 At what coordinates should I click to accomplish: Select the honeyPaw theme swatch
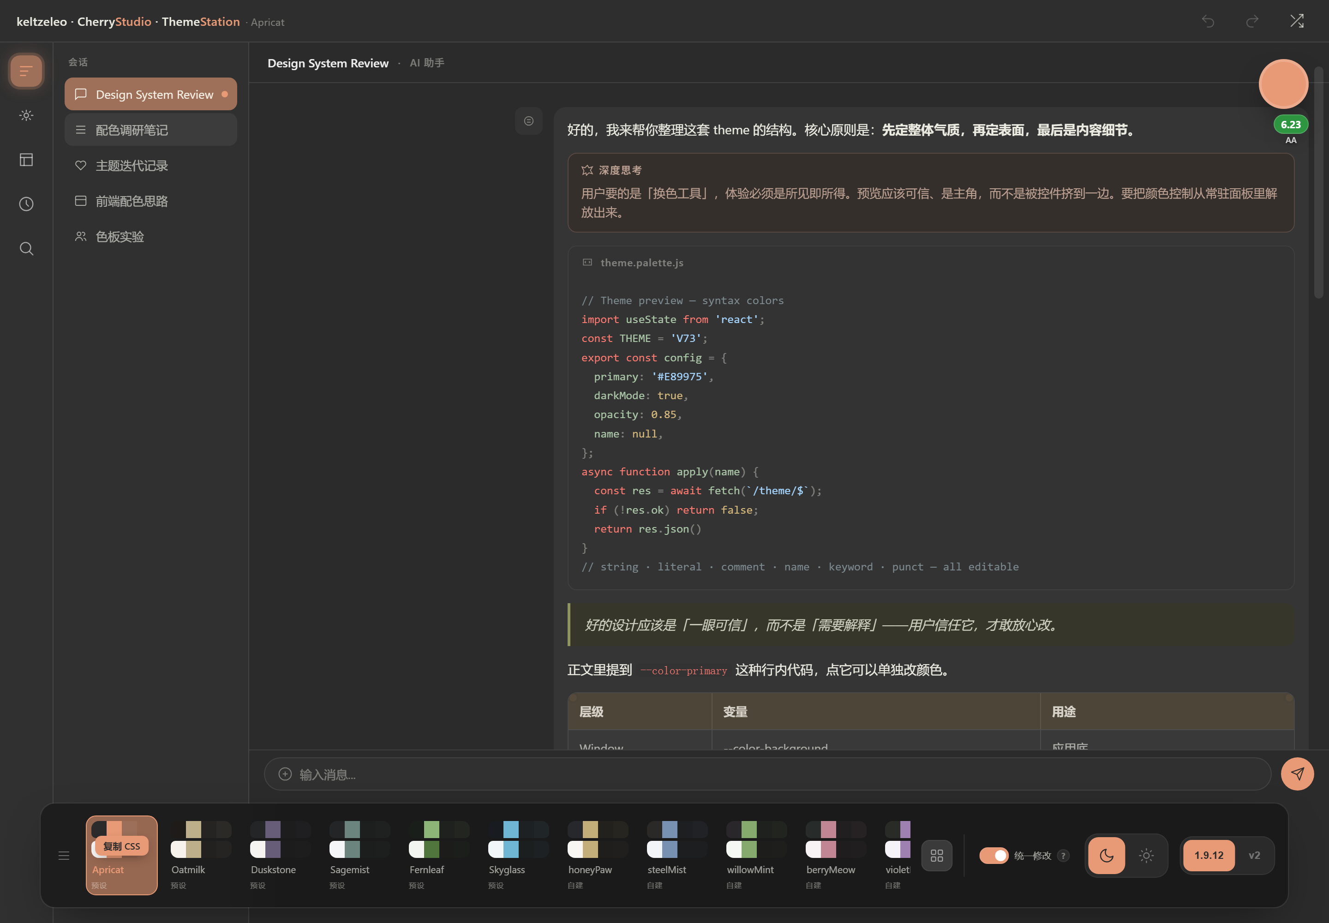[598, 855]
